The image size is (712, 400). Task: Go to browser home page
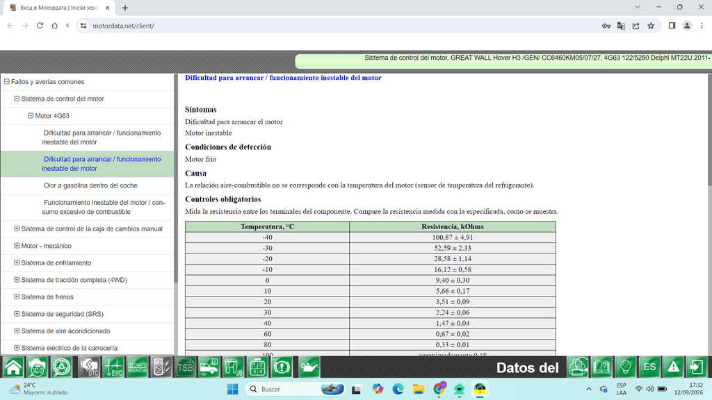[x=54, y=26]
